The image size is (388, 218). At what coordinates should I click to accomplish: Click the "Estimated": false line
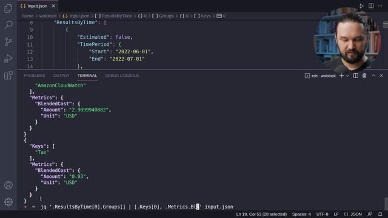tap(105, 37)
